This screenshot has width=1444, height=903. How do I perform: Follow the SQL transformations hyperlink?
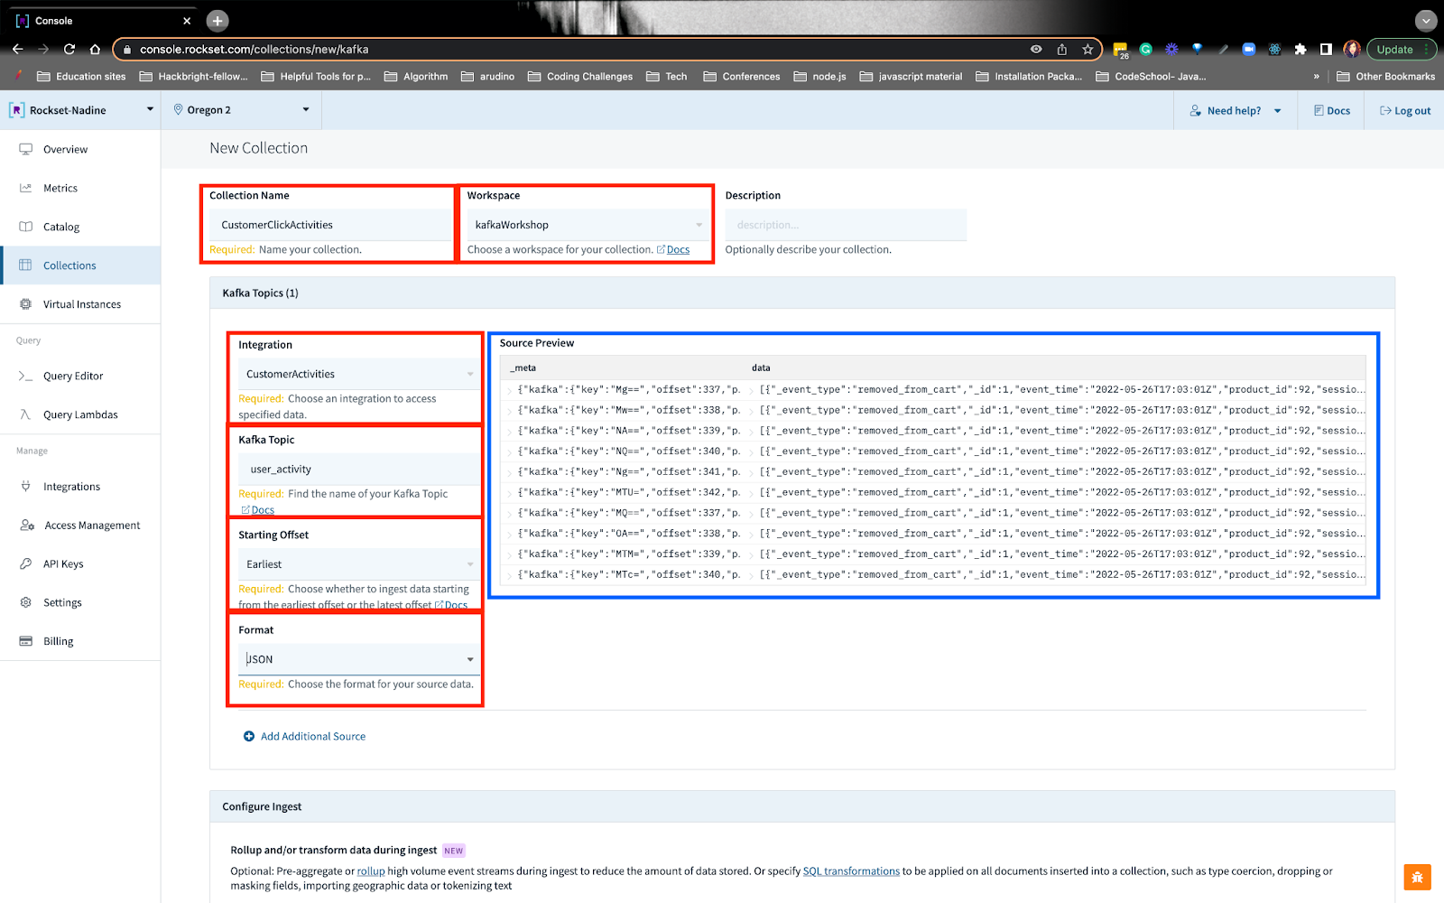[x=851, y=871]
